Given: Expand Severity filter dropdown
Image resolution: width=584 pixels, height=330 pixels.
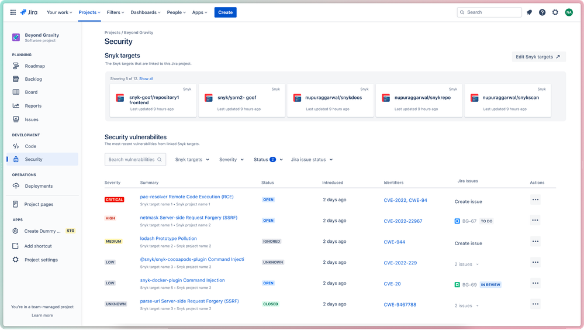Looking at the screenshot, I should 231,160.
